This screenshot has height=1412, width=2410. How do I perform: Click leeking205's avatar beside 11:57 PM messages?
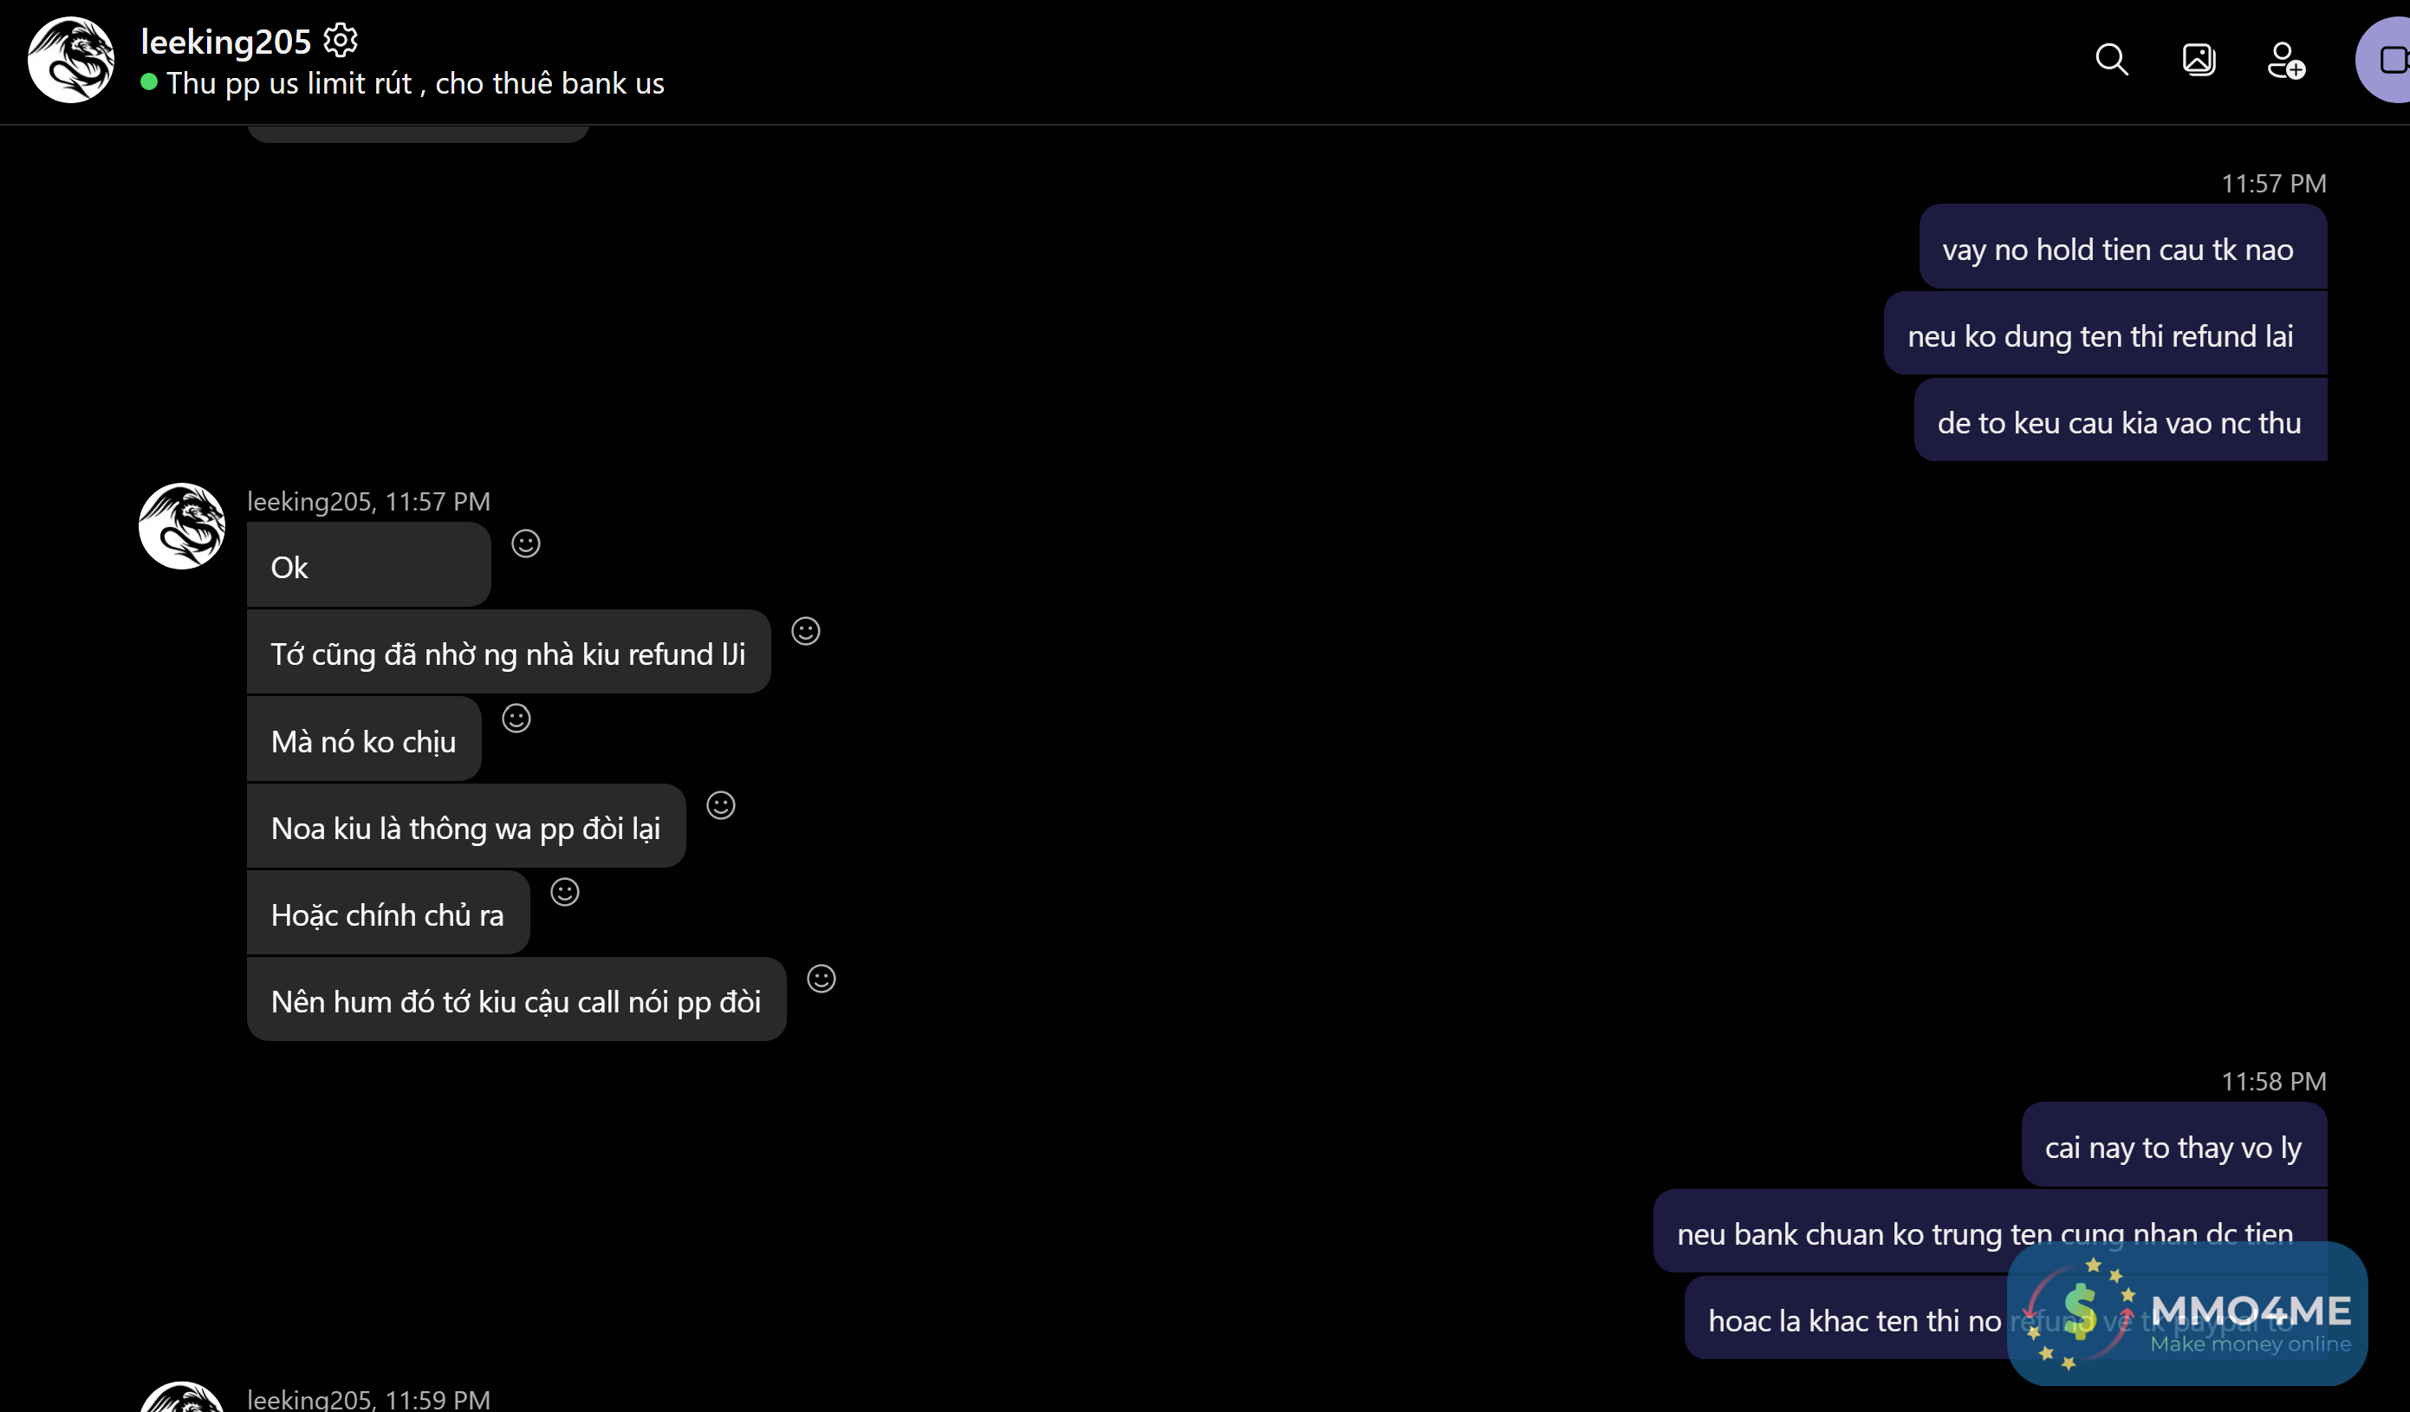click(x=182, y=526)
